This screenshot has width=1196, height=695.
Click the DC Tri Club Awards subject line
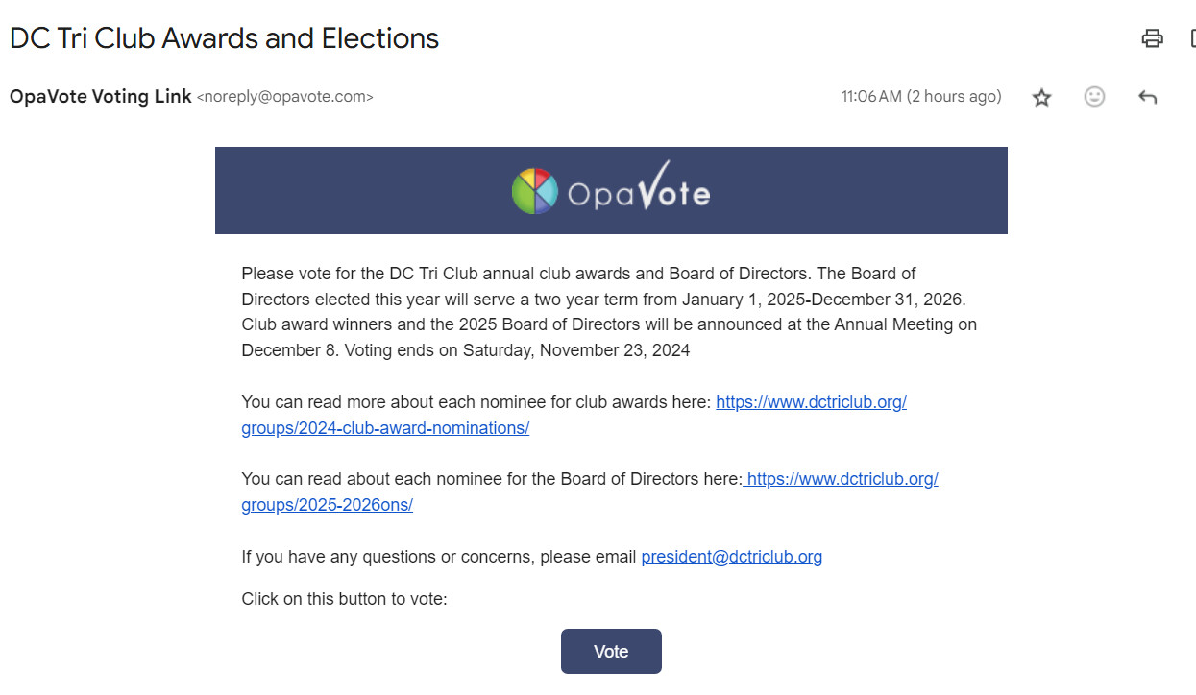pyautogui.click(x=224, y=38)
